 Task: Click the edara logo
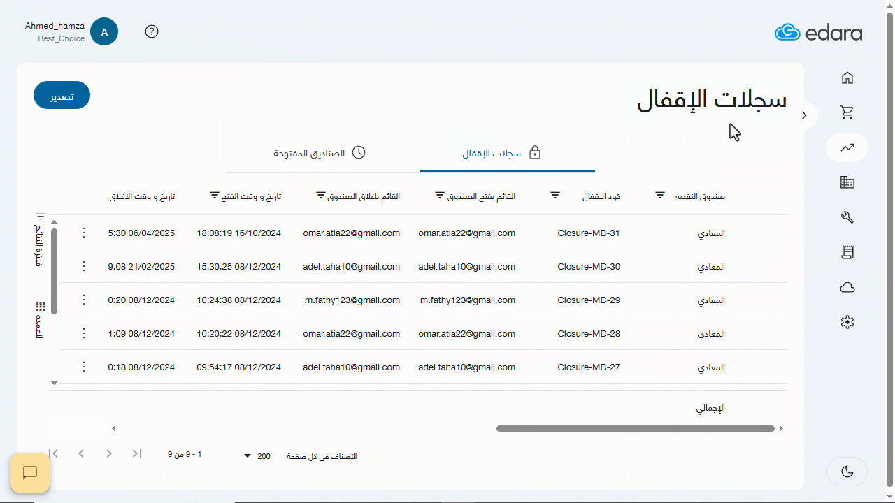tap(818, 32)
